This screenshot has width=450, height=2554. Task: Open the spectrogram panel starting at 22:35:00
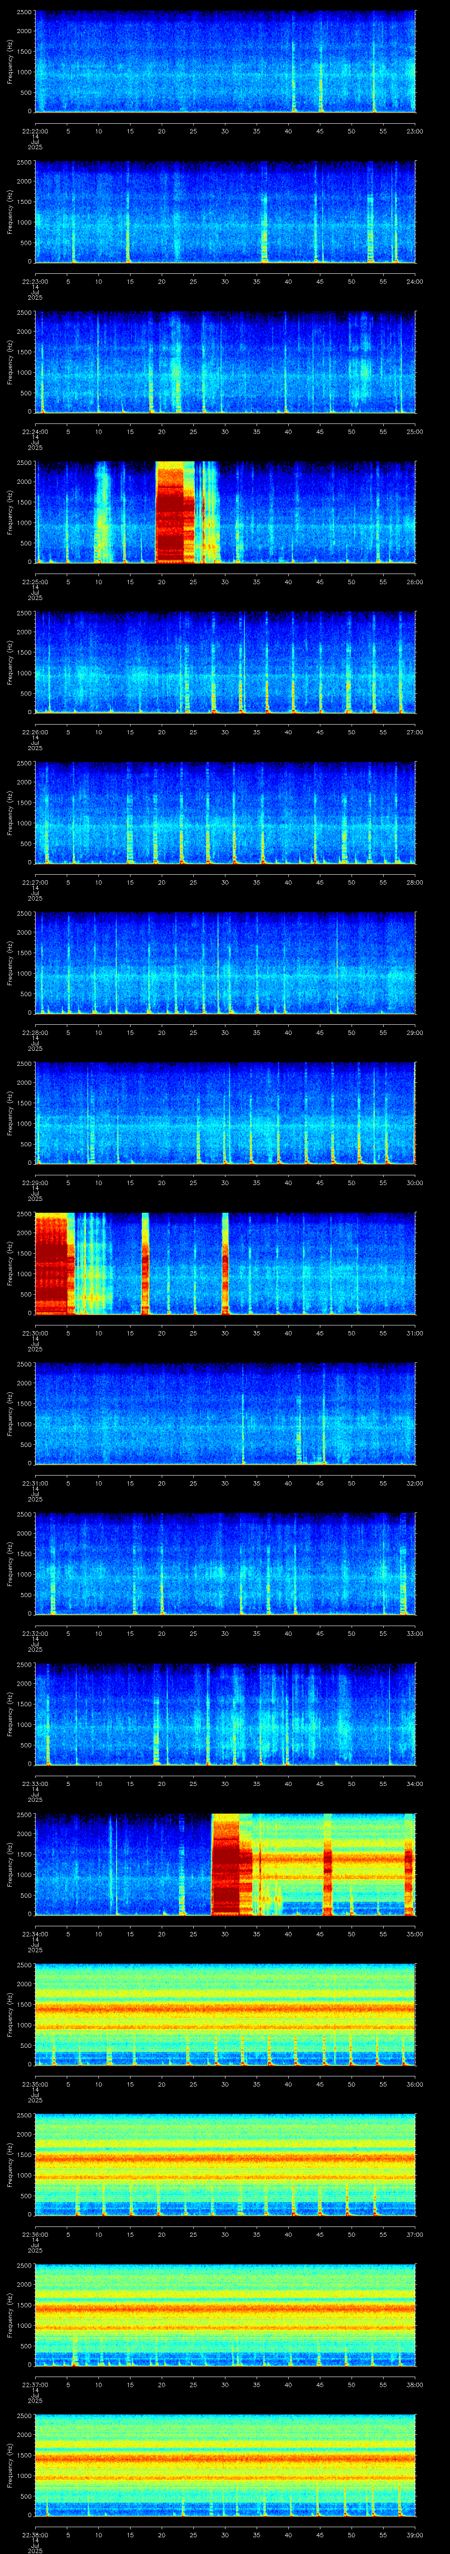[x=225, y=2015]
